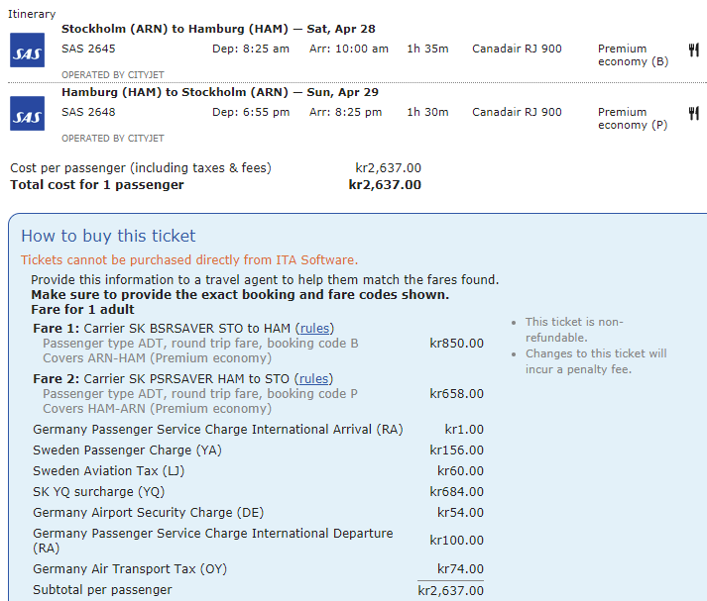The width and height of the screenshot is (707, 601).
Task: Click the meal icon for flight SAS 2645
Action: (694, 50)
